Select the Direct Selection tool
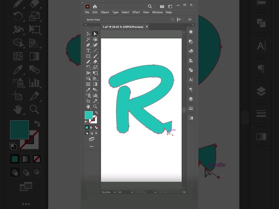Viewport: 279px width, 209px height. click(95, 34)
